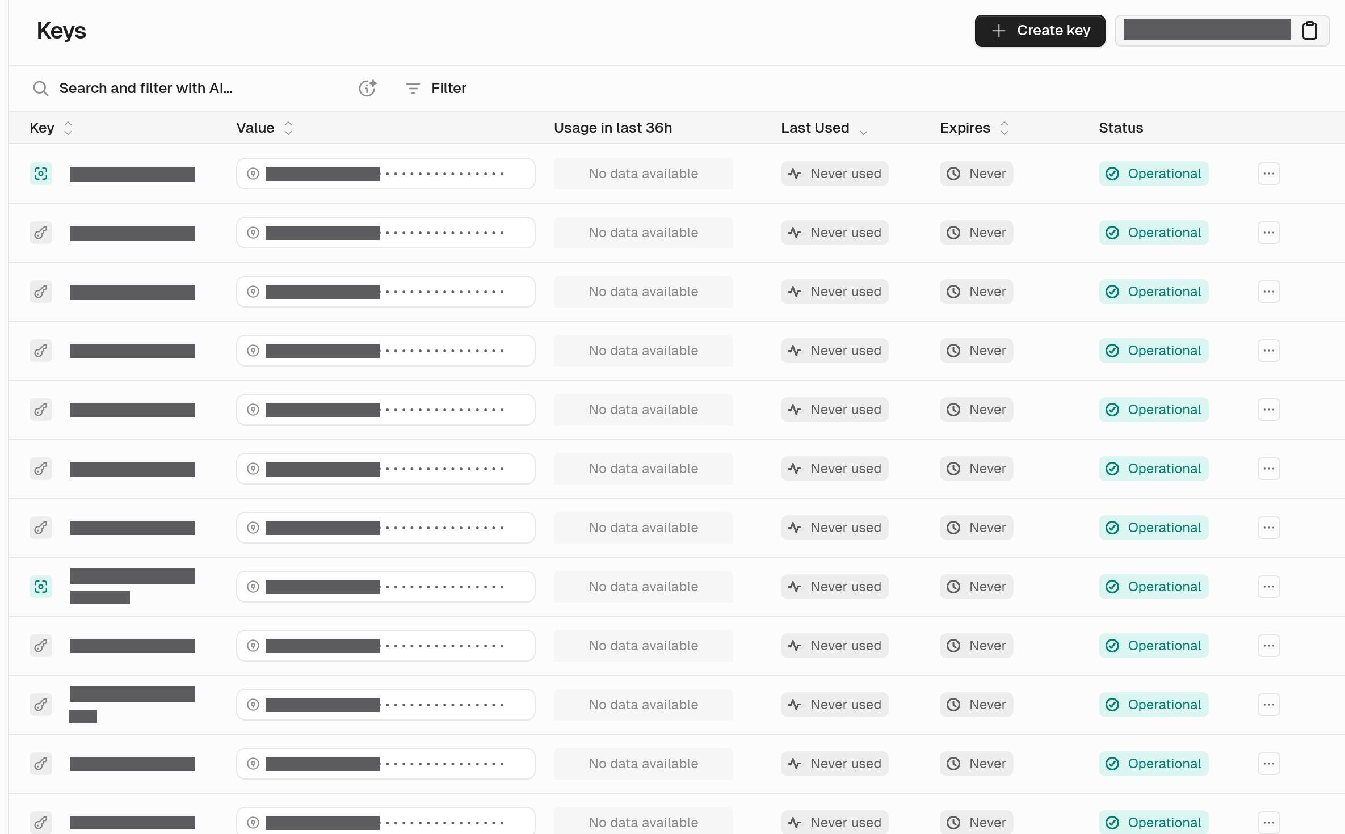Open the three-dot menu in fifth row
Screen dimensions: 1345x834
coord(1269,410)
